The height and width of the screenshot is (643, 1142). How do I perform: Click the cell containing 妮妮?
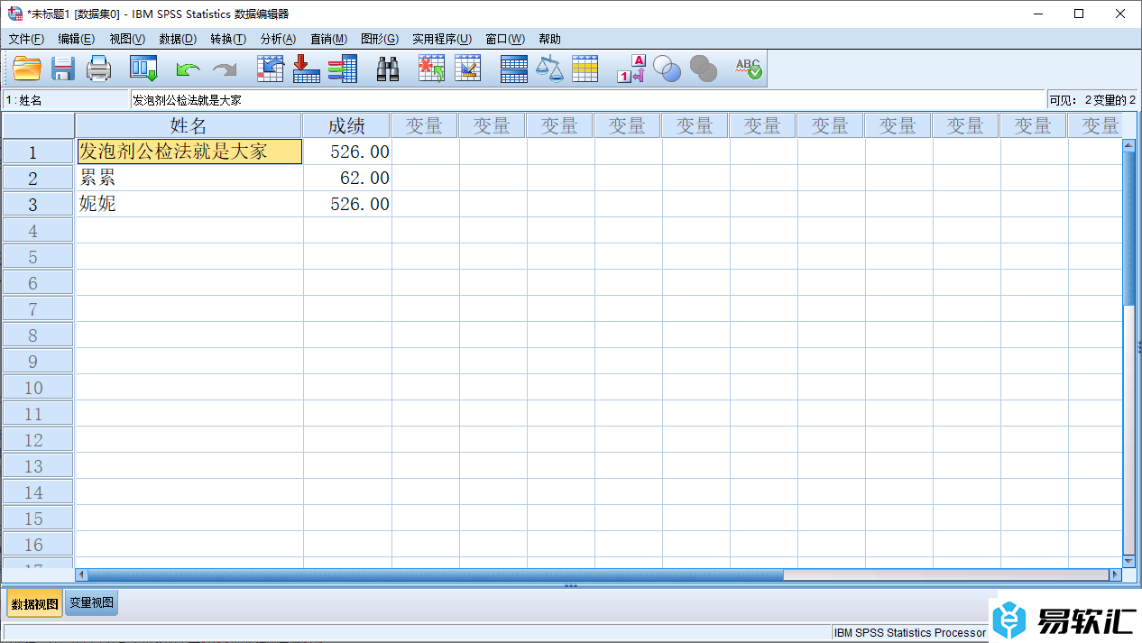click(189, 204)
